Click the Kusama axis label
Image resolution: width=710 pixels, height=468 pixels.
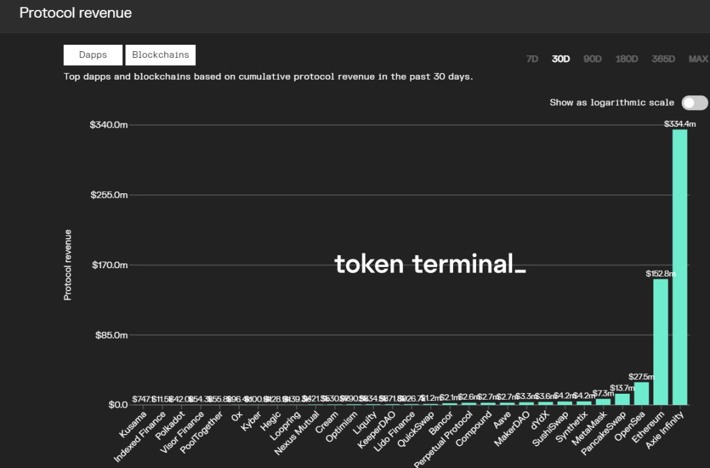click(133, 425)
